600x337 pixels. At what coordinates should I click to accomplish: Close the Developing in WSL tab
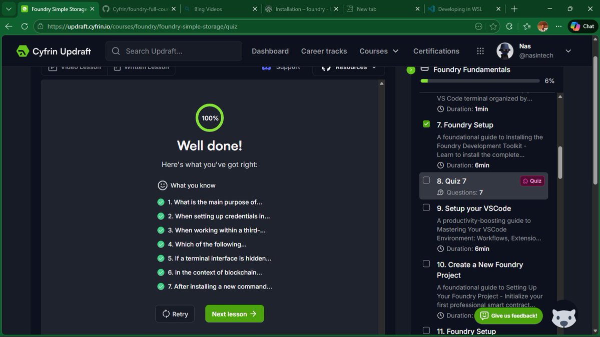498,9
